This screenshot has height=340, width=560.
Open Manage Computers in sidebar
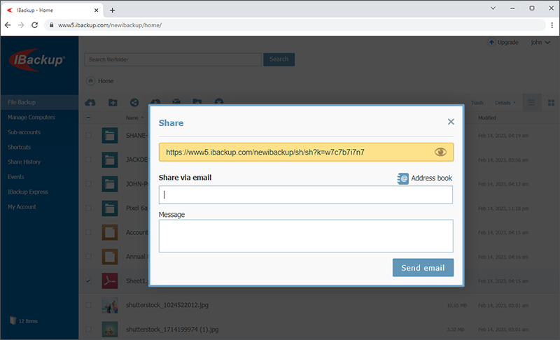click(31, 118)
